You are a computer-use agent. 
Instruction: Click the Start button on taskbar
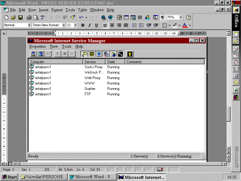pyautogui.click(x=10, y=177)
